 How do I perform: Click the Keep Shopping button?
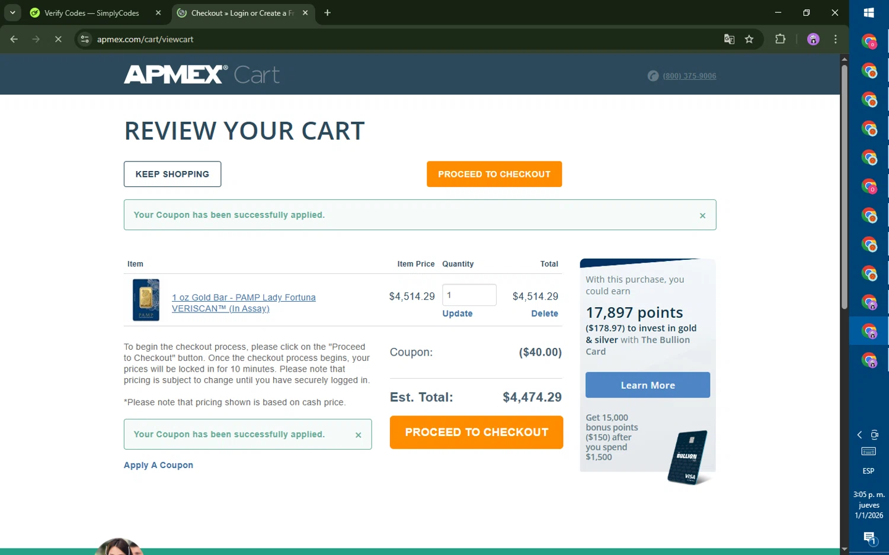pos(172,174)
